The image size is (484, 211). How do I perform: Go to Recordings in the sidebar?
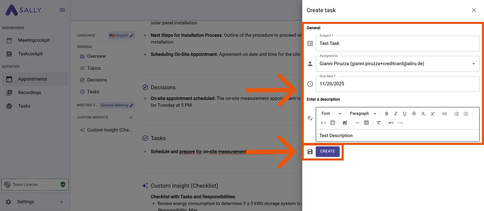pyautogui.click(x=29, y=93)
